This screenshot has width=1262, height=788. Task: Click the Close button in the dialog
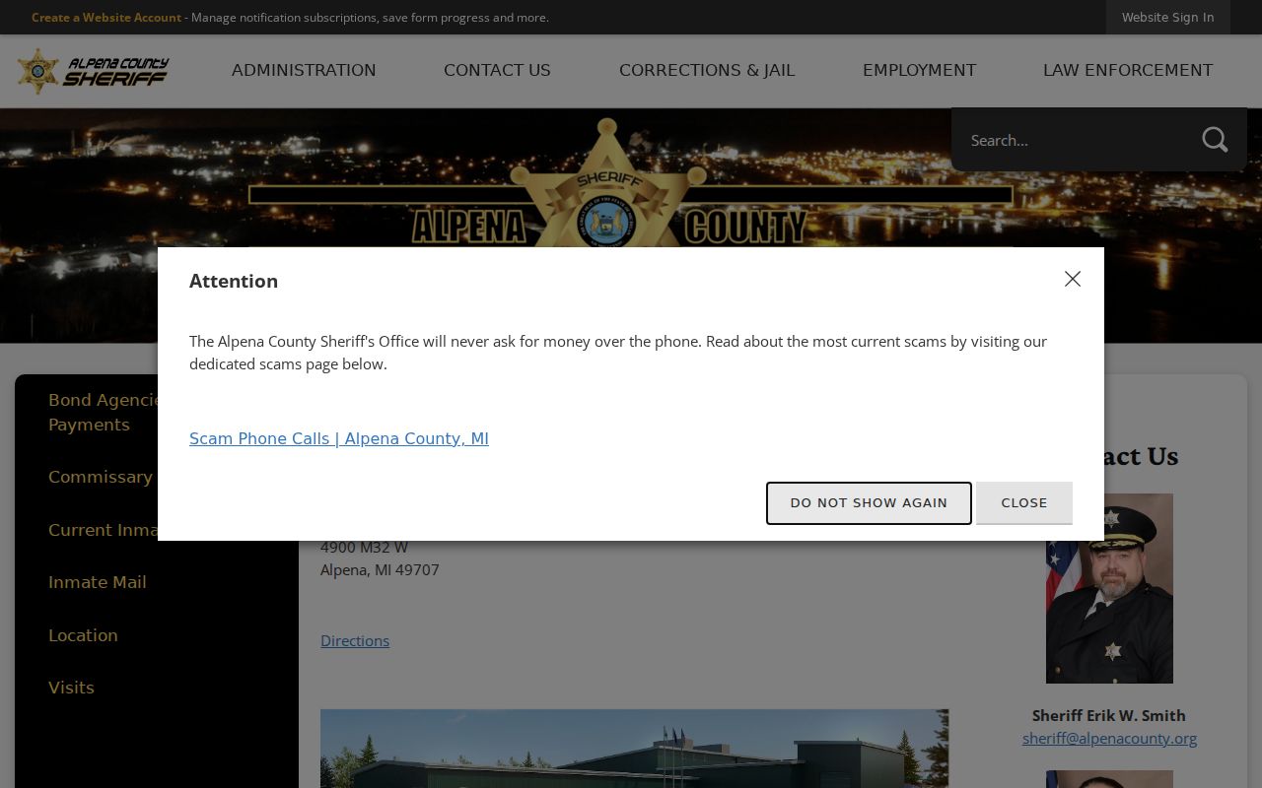(x=1024, y=502)
